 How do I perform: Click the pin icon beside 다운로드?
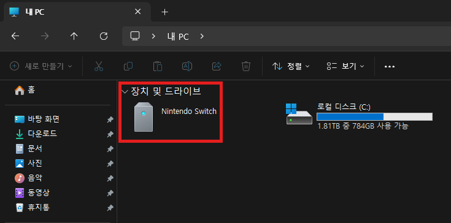pyautogui.click(x=110, y=134)
